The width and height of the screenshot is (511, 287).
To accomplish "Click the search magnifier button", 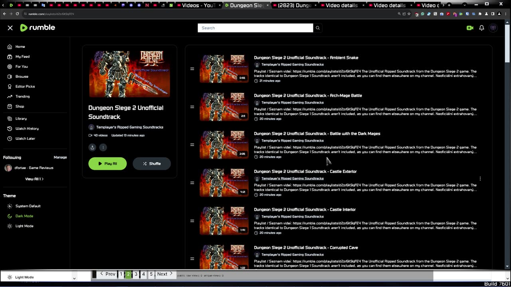I will 318,28.
